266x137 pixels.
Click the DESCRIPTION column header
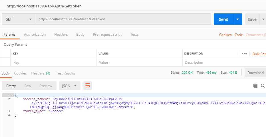[x=194, y=53]
